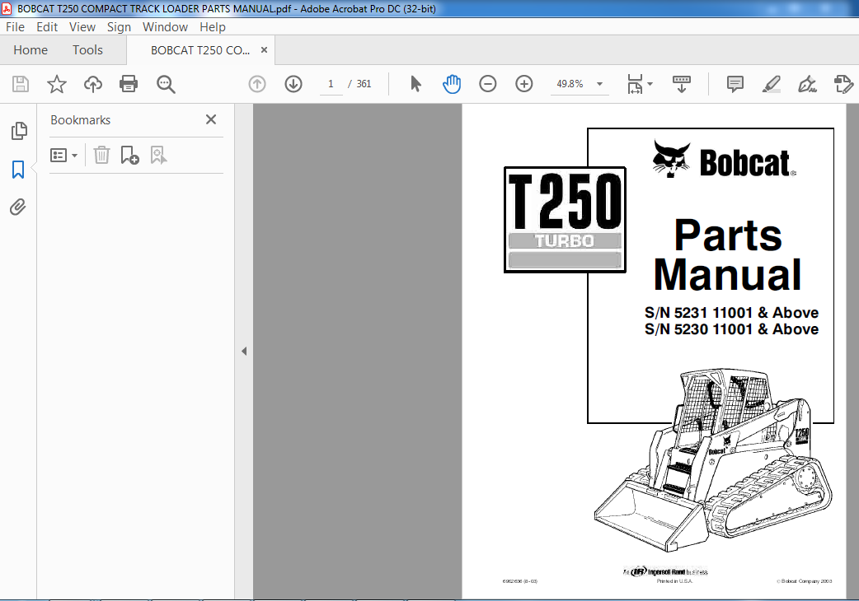
Task: Select the Highlight text pen tool
Action: click(772, 84)
